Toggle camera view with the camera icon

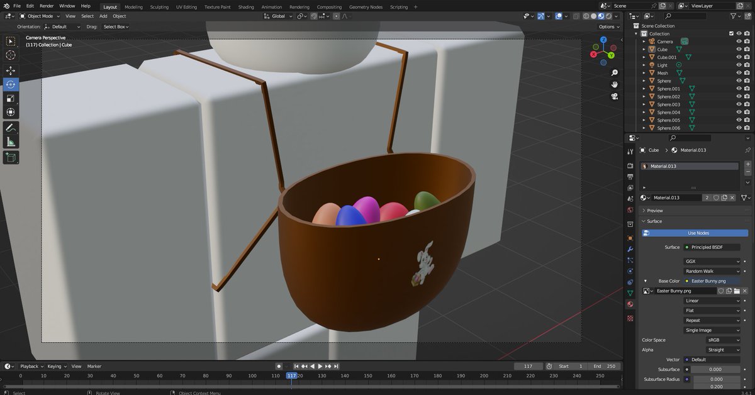coord(615,96)
